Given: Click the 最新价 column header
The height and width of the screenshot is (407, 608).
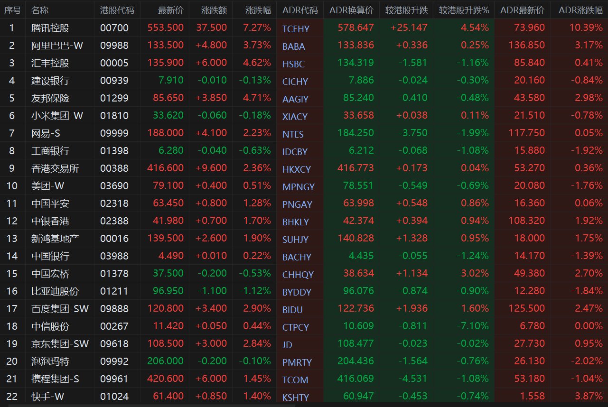Looking at the screenshot, I should (x=171, y=10).
